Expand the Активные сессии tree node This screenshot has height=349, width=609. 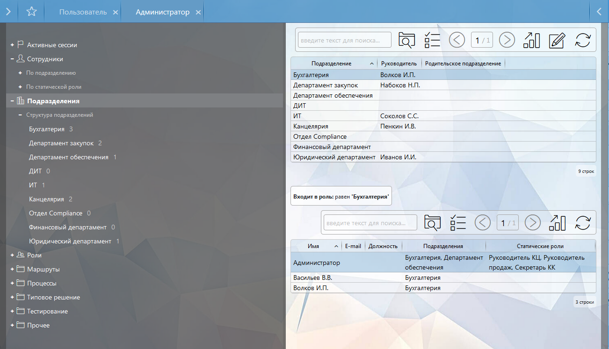coord(12,45)
